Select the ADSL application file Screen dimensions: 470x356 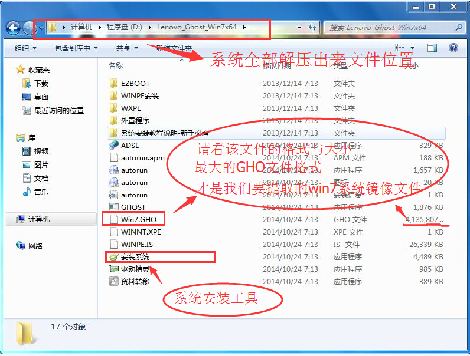pos(130,145)
